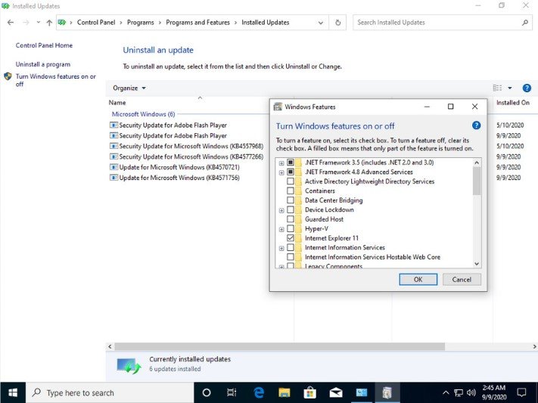Click the view layout icon in toolbar
This screenshot has height=403, width=538.
pyautogui.click(x=497, y=88)
